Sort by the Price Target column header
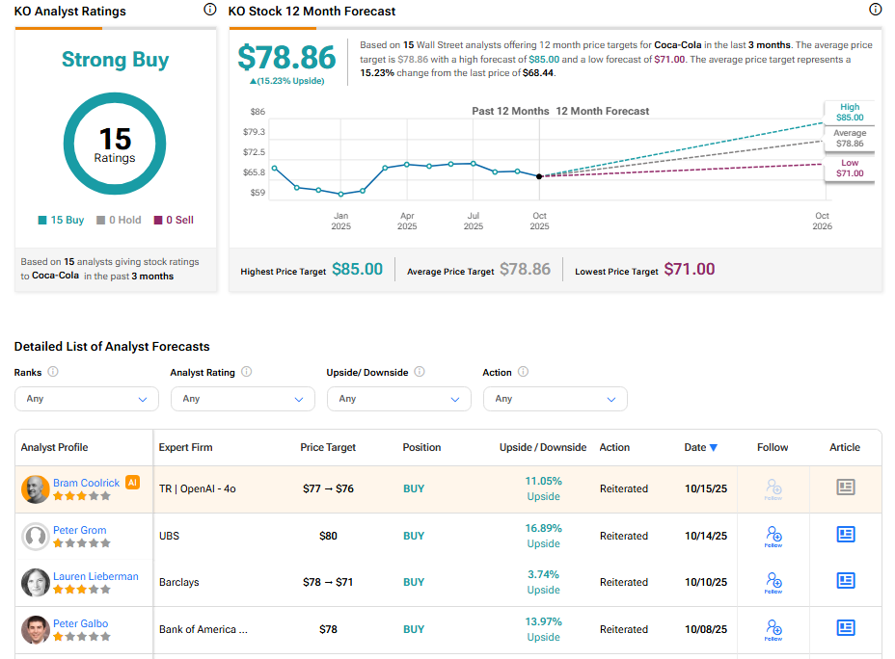The width and height of the screenshot is (895, 659). [328, 447]
